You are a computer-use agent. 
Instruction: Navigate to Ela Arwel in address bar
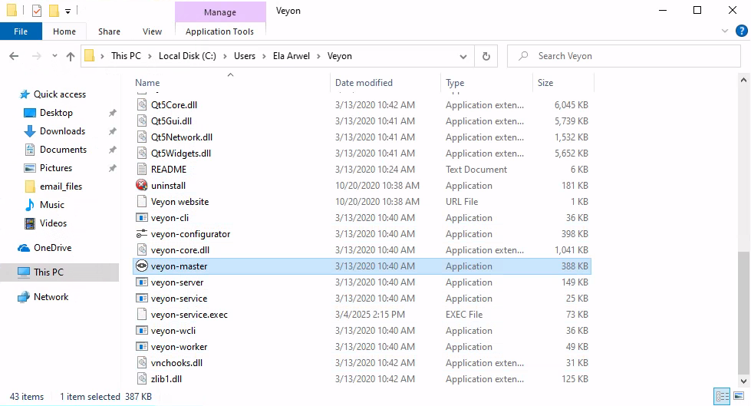pos(292,56)
